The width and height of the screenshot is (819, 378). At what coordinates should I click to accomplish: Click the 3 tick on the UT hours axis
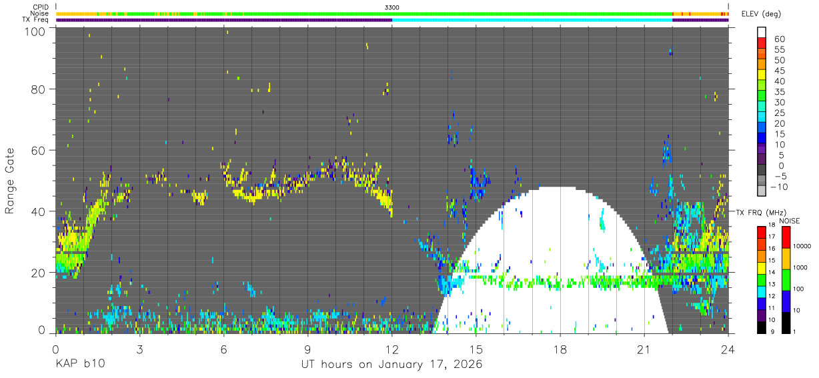pos(139,349)
